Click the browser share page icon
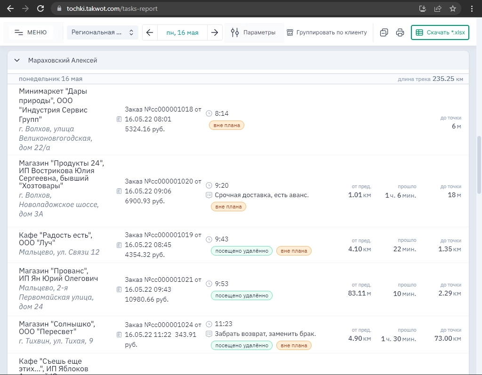 pyautogui.click(x=438, y=8)
